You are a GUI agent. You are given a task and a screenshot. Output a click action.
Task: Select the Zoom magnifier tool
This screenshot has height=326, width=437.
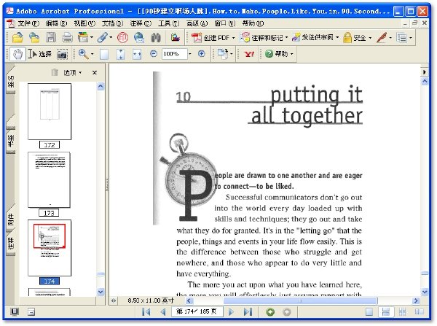(x=83, y=53)
